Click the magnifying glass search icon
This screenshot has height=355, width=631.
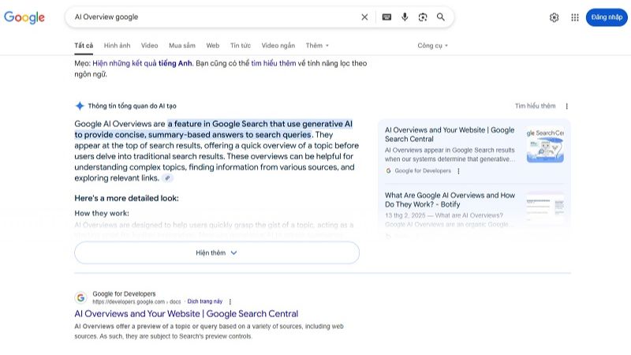[x=441, y=17]
